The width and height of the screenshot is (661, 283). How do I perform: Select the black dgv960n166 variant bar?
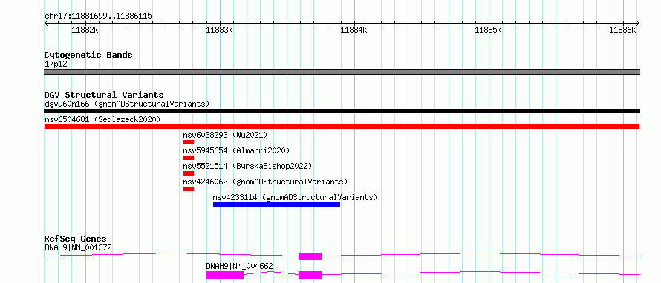click(342, 111)
